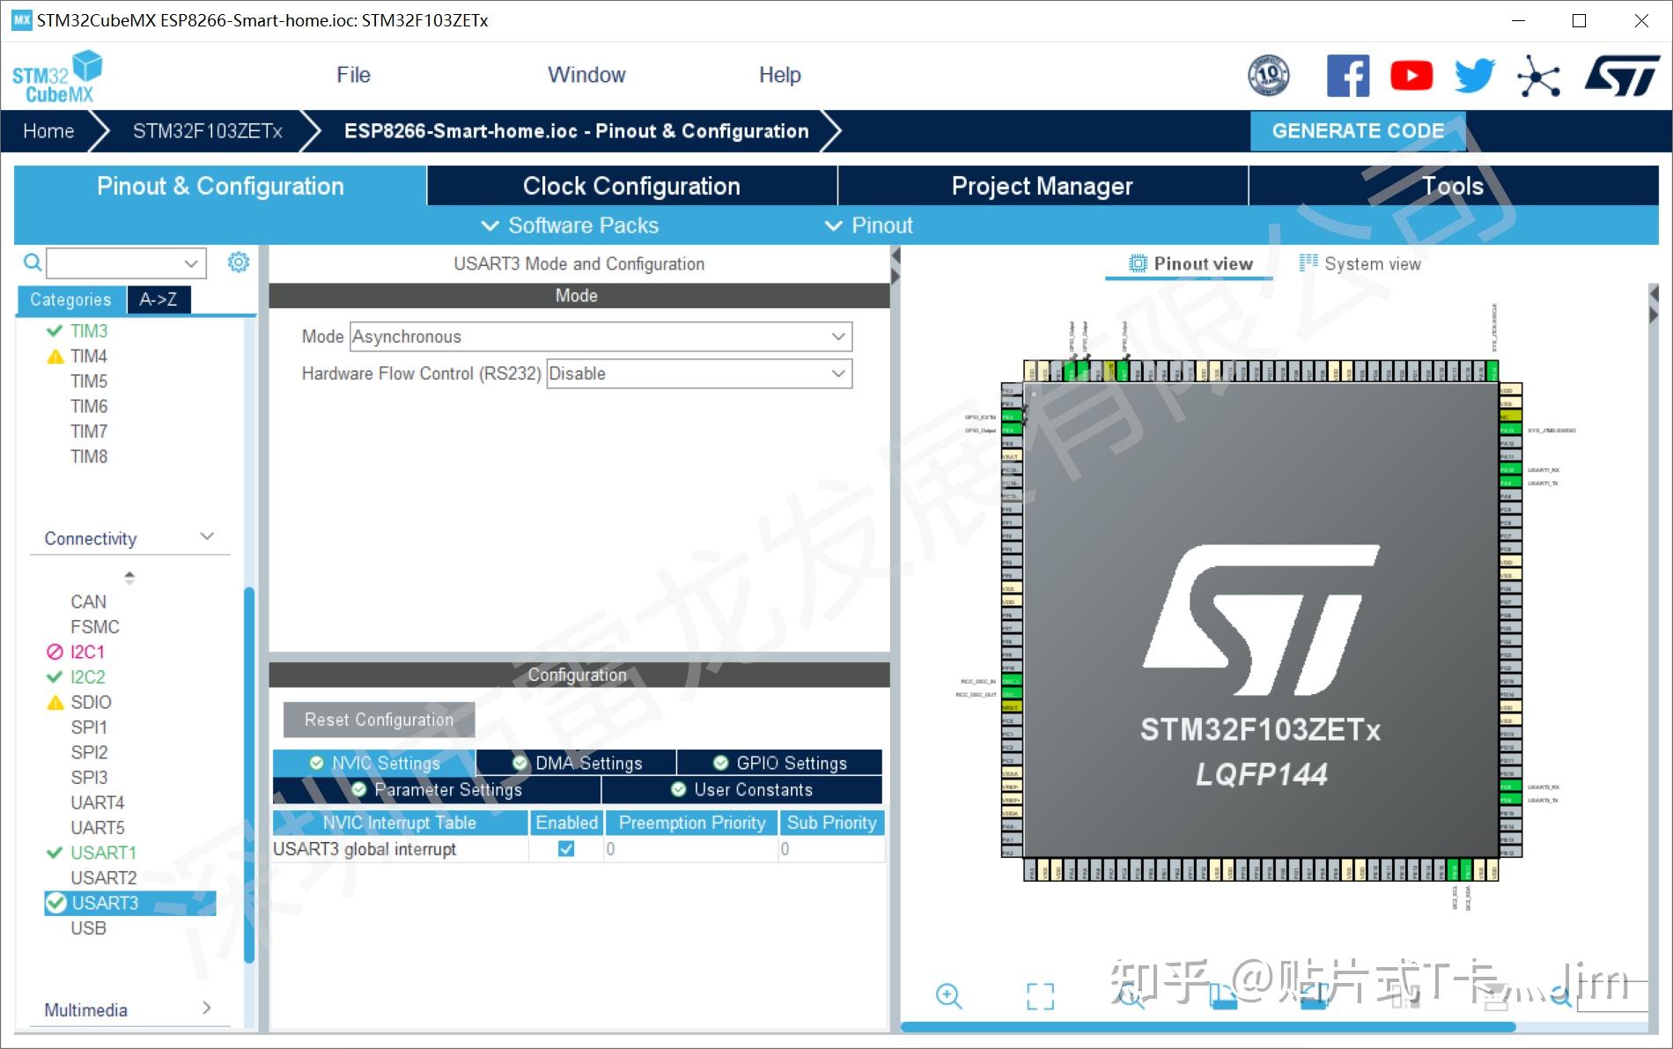Click the ST community network icon

click(1538, 76)
